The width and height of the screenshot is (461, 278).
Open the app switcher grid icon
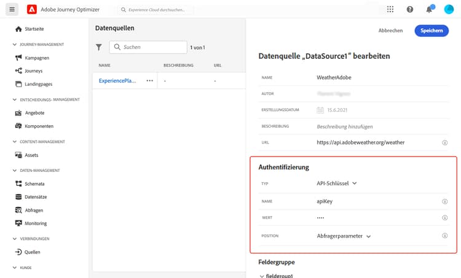(x=390, y=9)
